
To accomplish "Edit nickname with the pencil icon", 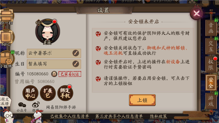I will (x=76, y=53).
